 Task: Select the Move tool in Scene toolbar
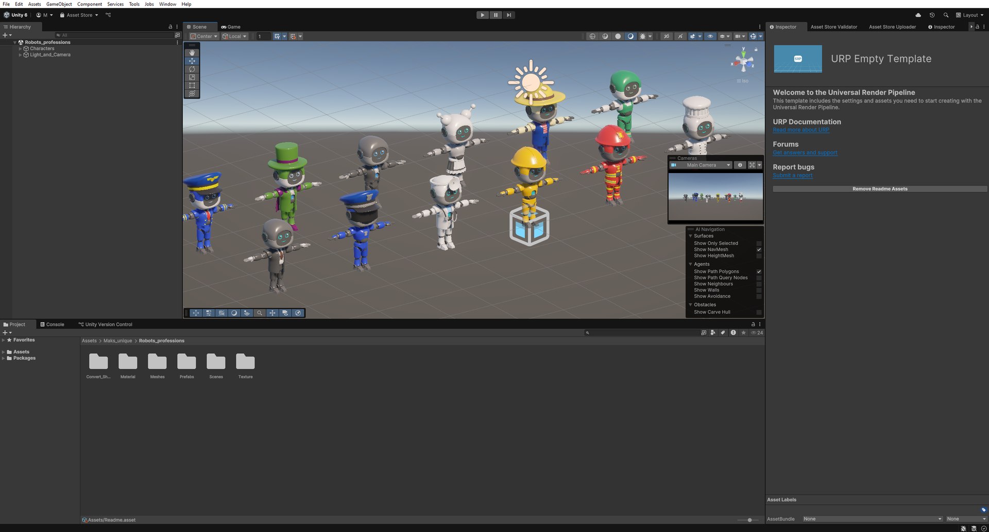pos(192,61)
